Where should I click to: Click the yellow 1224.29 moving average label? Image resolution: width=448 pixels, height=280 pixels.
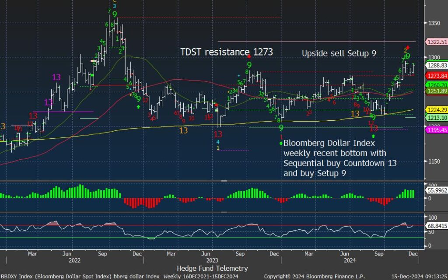(x=436, y=110)
